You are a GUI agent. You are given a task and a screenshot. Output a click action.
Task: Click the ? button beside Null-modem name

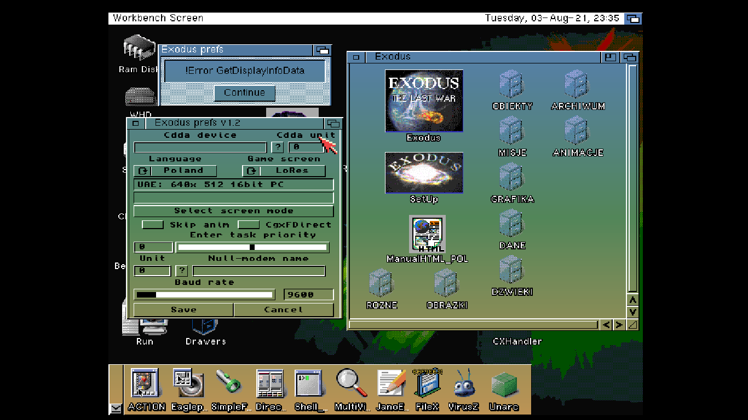click(x=182, y=271)
